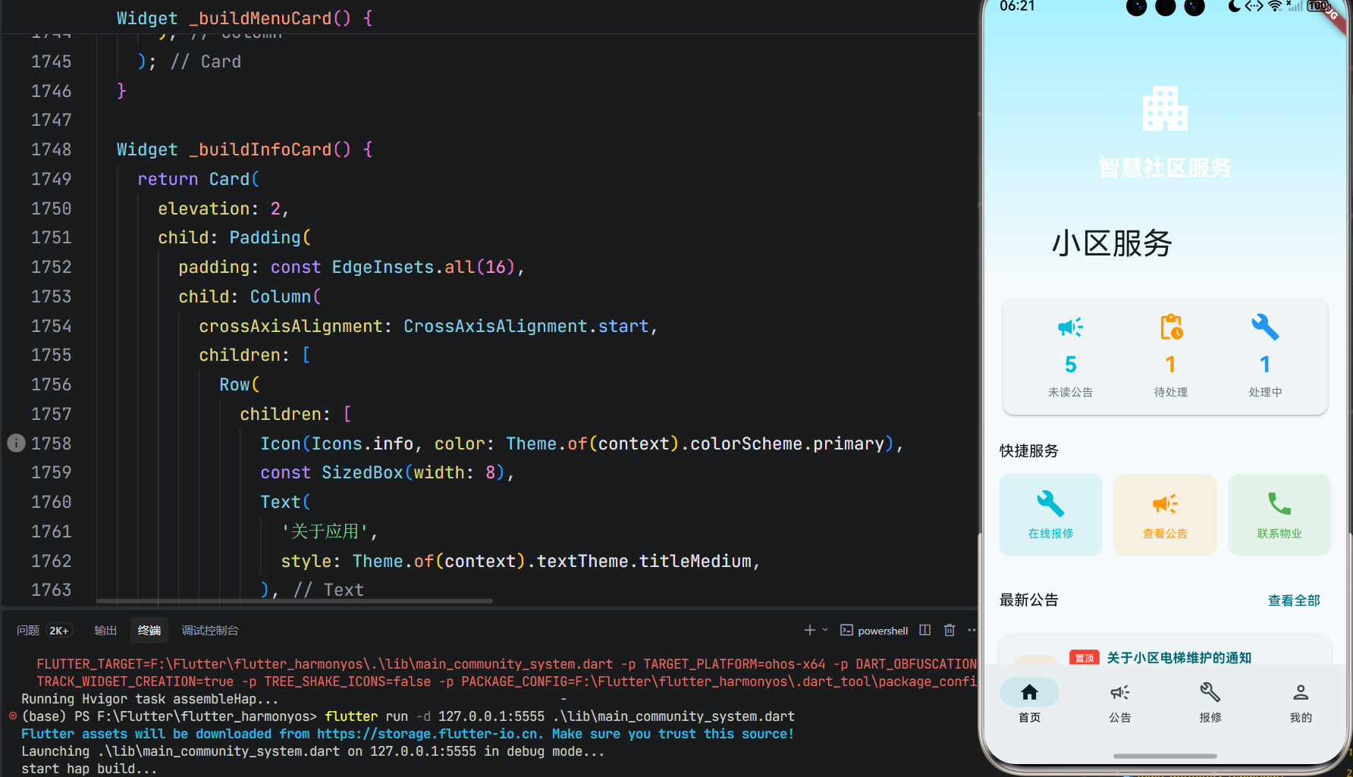Viewport: 1353px width, 777px height.
Task: Open the 首页 home tab in phone app
Action: (1029, 702)
